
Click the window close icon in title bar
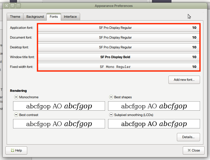point(7,6)
